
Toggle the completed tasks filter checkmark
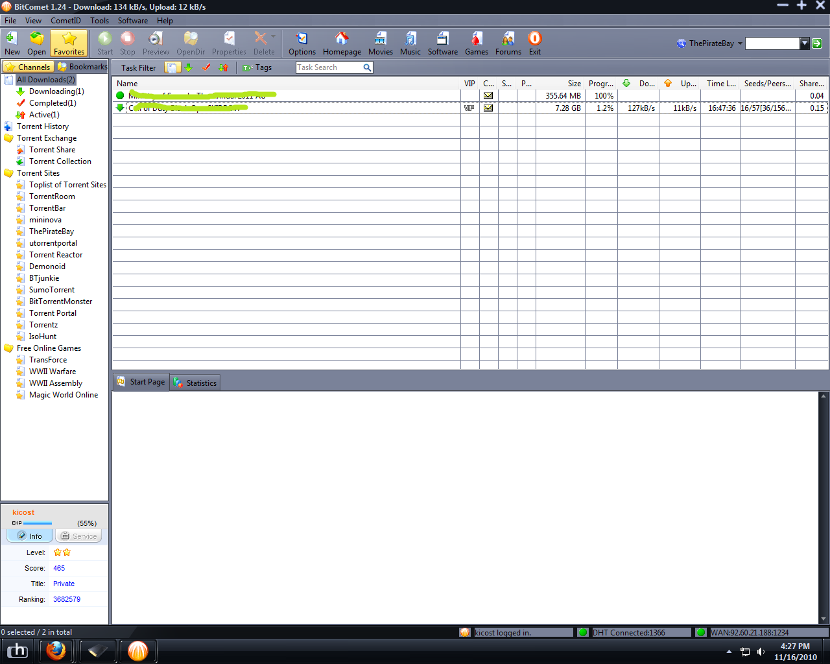pyautogui.click(x=206, y=67)
